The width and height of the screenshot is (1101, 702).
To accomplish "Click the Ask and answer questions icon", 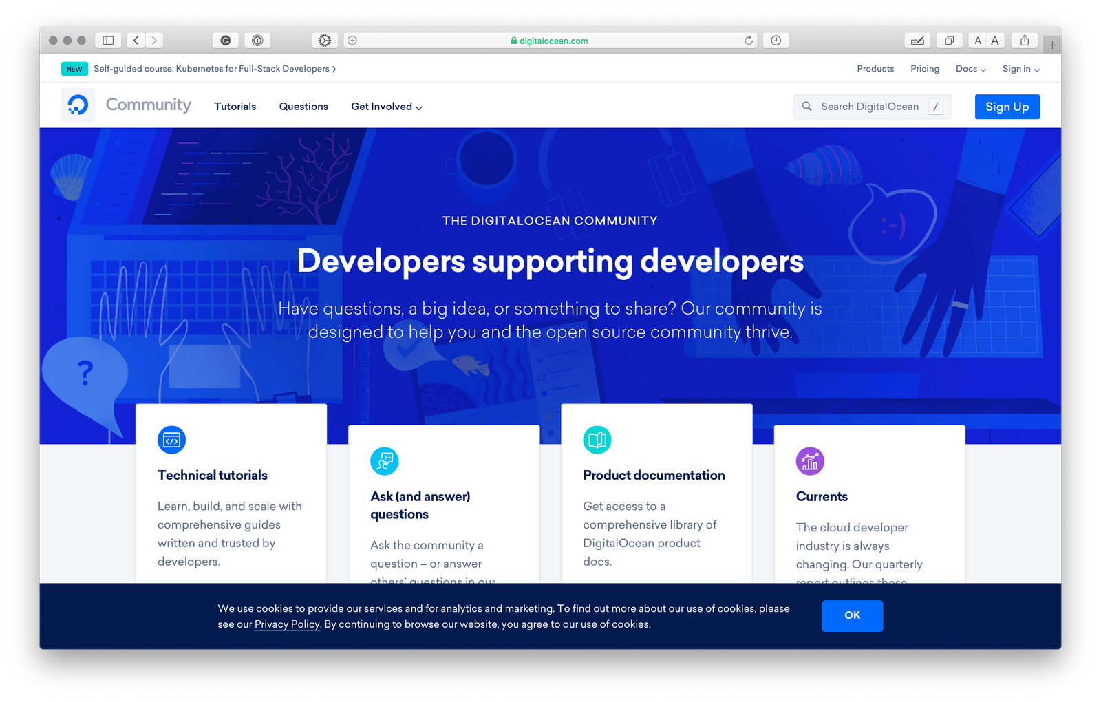I will [384, 461].
